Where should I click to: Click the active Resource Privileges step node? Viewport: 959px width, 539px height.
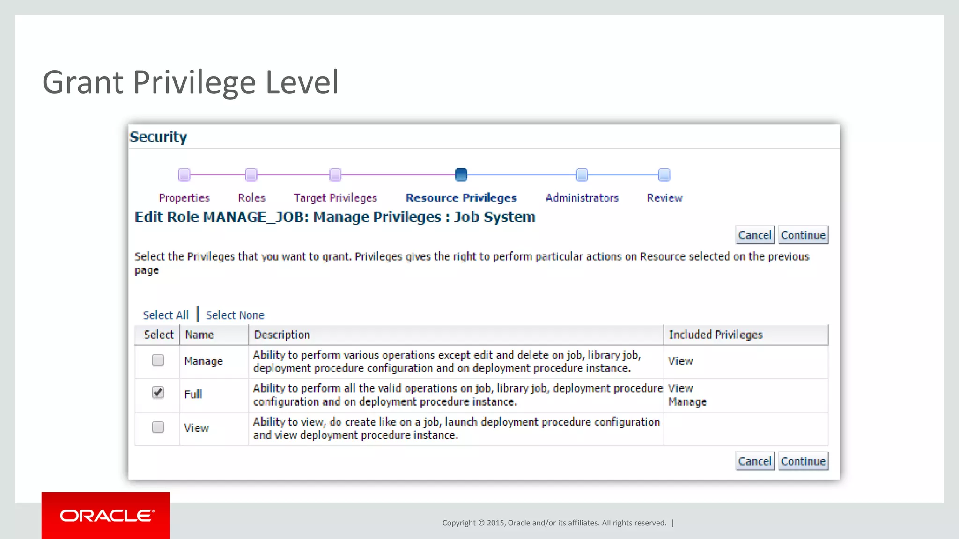[461, 175]
